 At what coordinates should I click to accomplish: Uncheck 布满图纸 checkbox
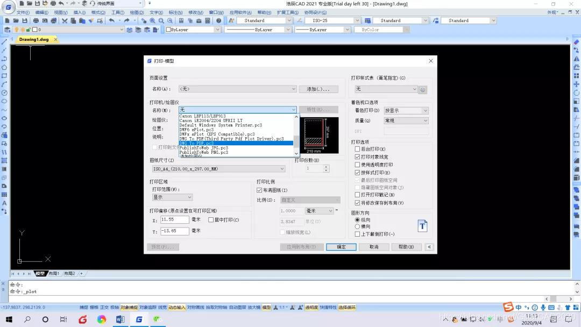[x=259, y=190]
